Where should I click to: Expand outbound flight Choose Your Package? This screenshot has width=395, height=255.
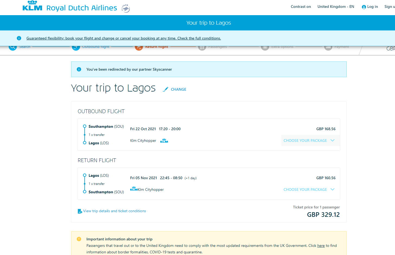309,140
